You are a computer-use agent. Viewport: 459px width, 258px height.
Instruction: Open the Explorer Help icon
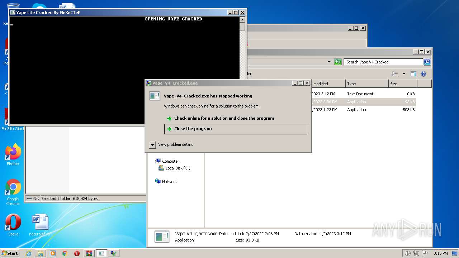pyautogui.click(x=423, y=74)
